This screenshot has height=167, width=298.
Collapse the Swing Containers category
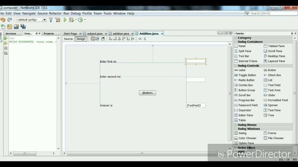tap(236, 42)
